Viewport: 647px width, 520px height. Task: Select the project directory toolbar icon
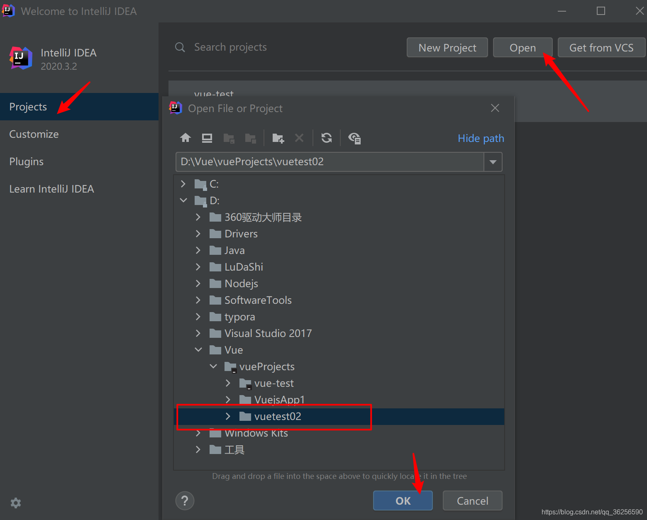[229, 138]
